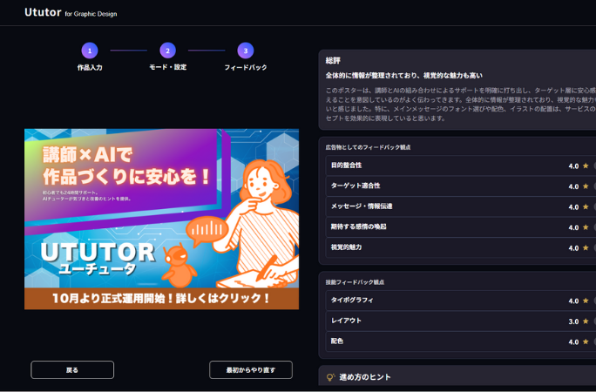Click the star beside the レイアウト 3.0 score
Viewport: 596px width, 392px height.
click(x=586, y=321)
